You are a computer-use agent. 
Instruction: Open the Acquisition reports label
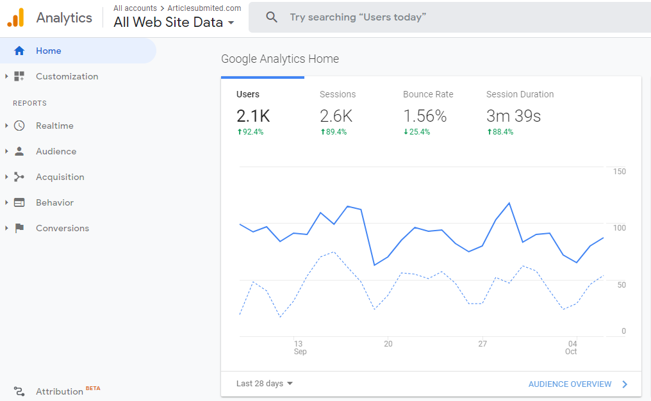[60, 177]
